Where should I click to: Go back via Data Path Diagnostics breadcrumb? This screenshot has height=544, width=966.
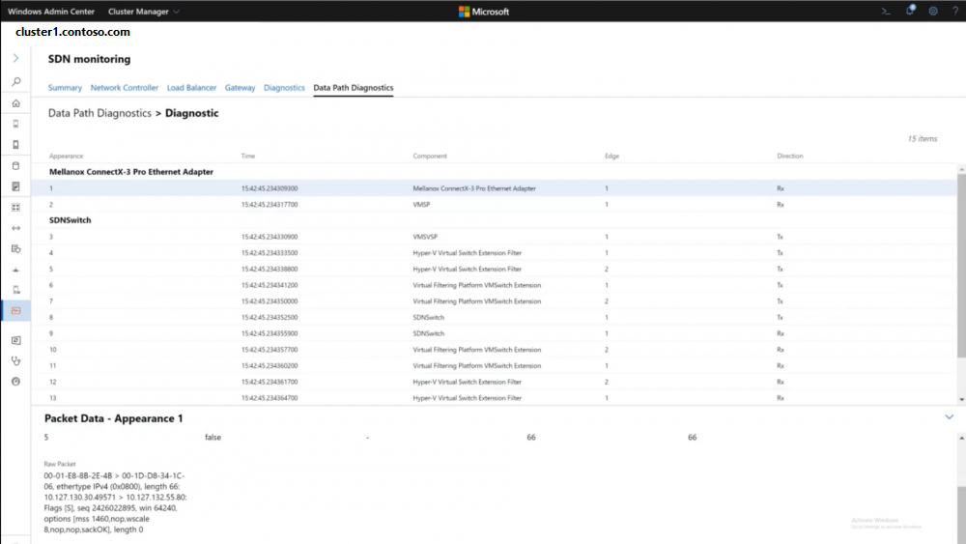coord(99,113)
